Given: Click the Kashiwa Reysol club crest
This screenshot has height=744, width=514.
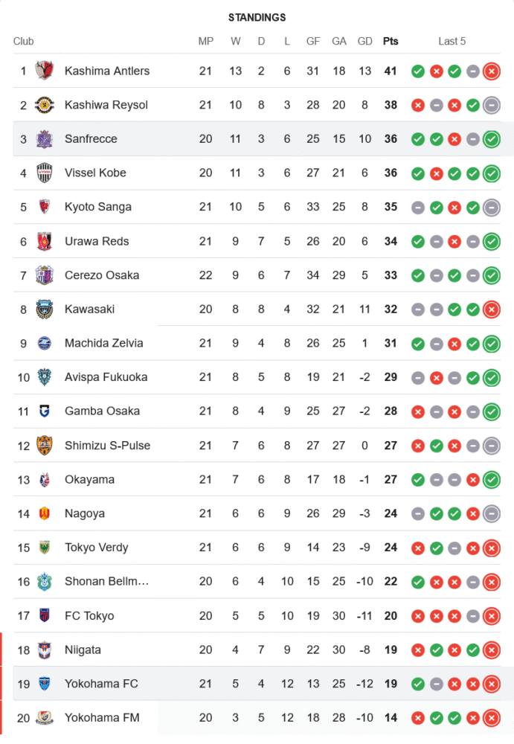Looking at the screenshot, I should pyautogui.click(x=45, y=105).
